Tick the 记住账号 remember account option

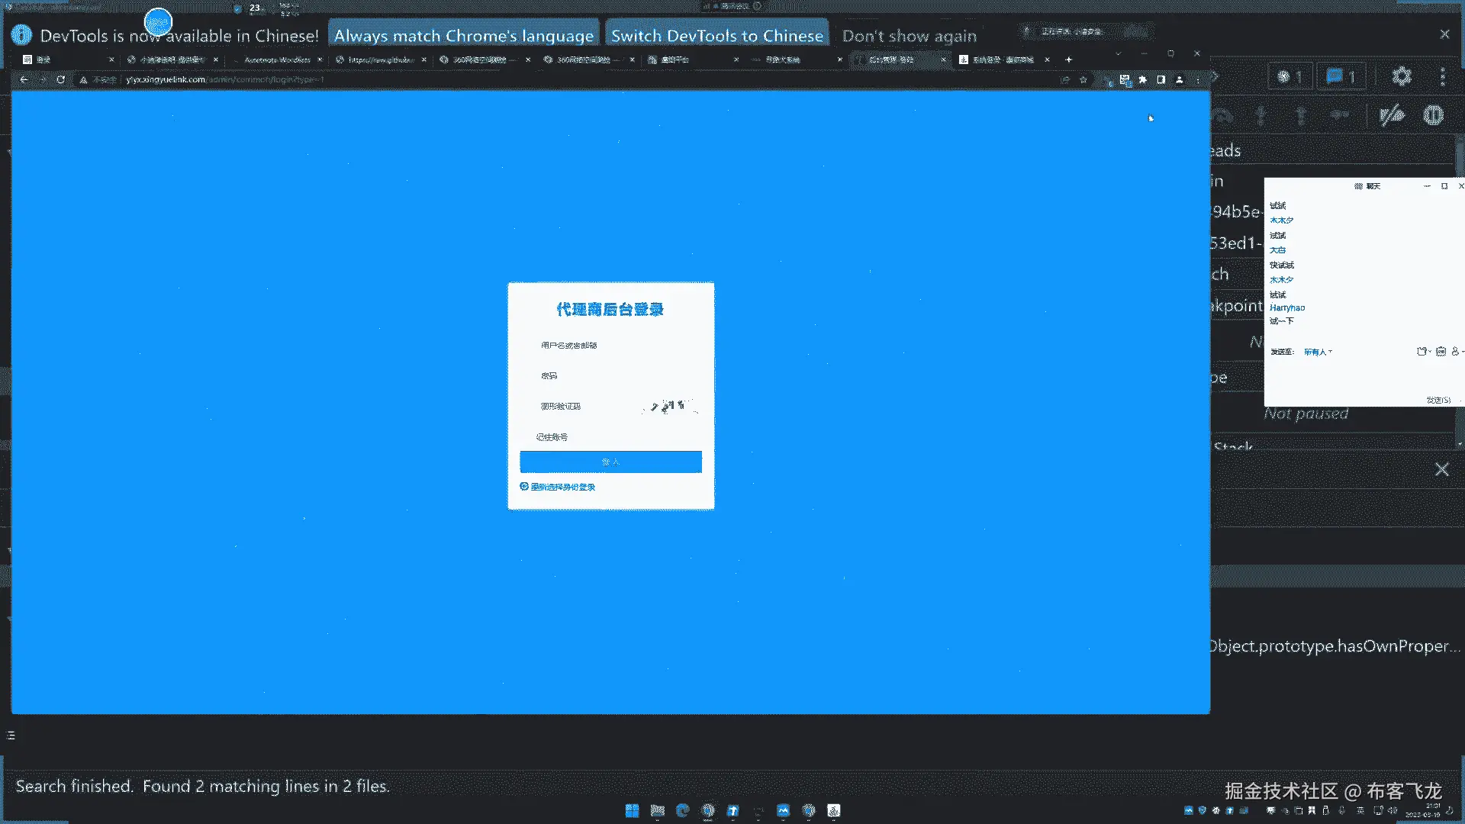(551, 437)
